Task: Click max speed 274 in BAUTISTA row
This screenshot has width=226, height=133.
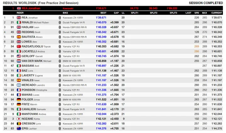Action: point(205,37)
